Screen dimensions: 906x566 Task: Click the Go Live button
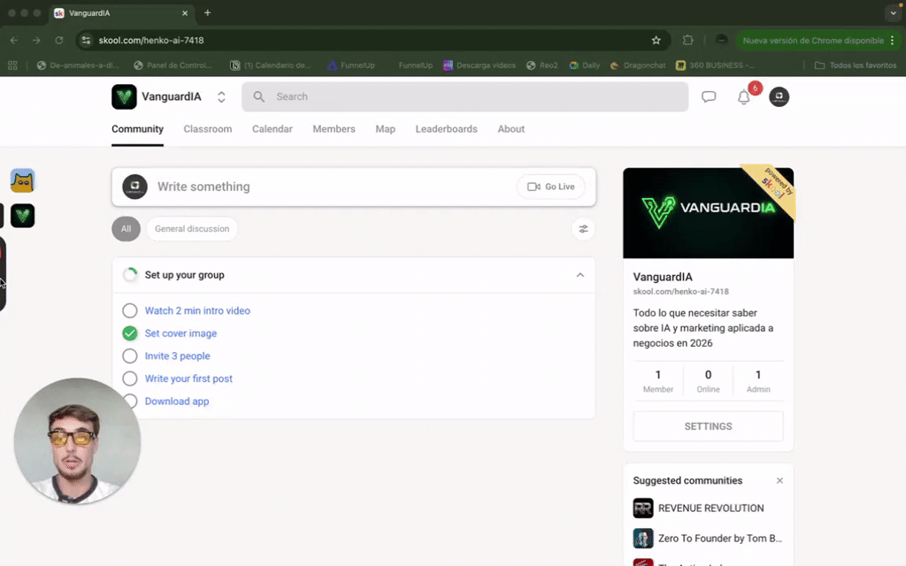[x=550, y=187]
